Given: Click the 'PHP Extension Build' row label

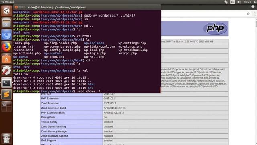Looking at the screenshot, I should (x=53, y=113).
